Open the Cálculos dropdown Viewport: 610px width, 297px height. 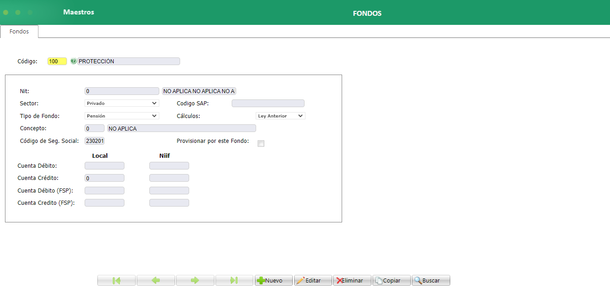281,116
